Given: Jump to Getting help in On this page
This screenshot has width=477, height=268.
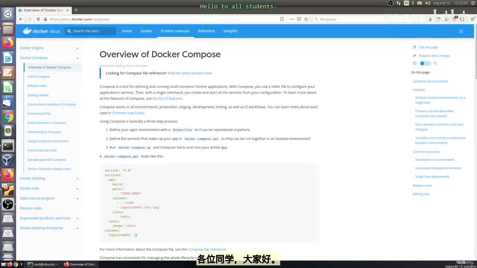Looking at the screenshot, I should point(421,194).
